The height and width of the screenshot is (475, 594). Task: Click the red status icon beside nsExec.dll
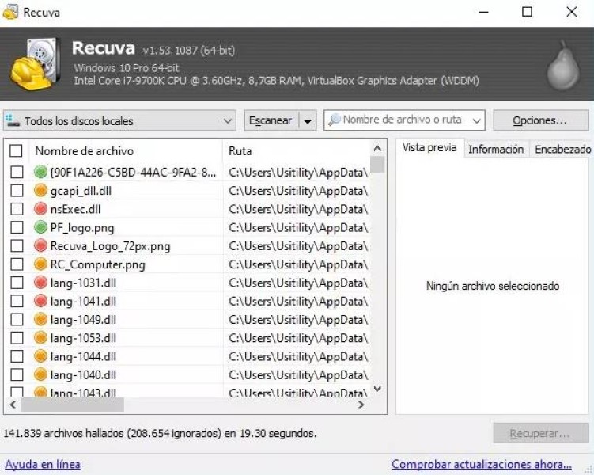[41, 209]
